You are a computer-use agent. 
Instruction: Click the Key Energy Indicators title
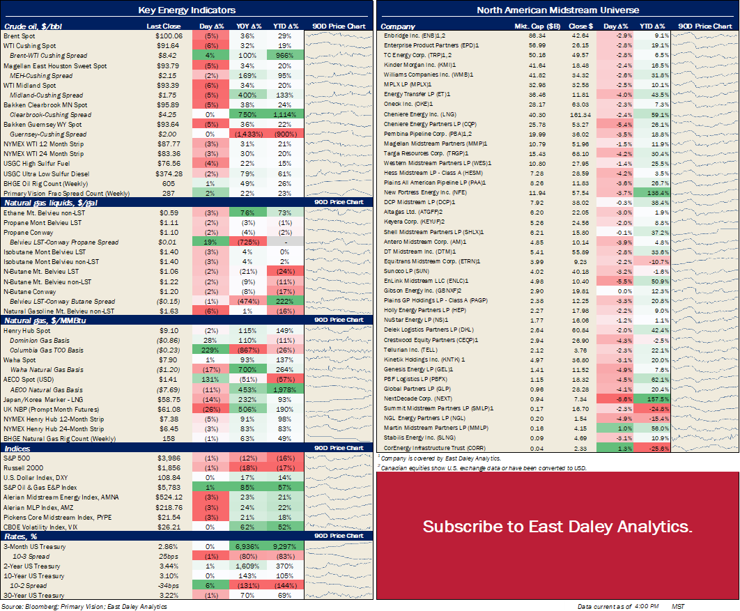[187, 10]
